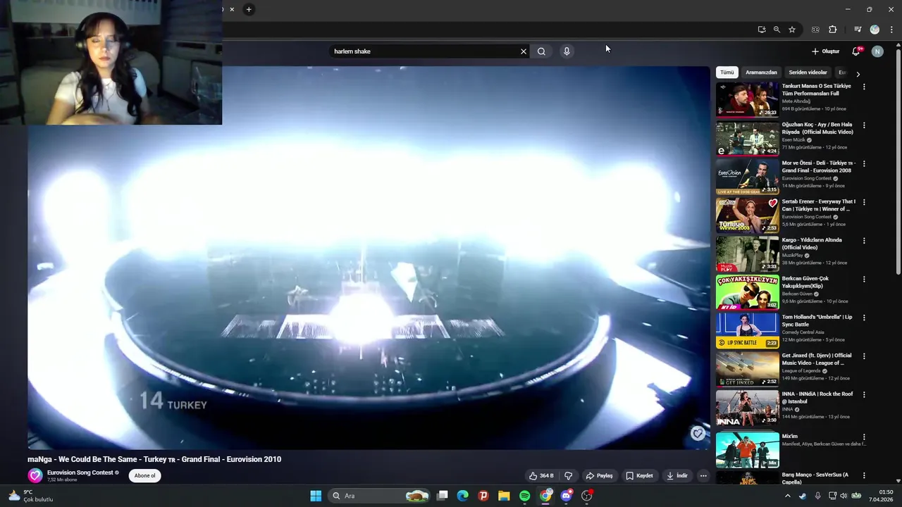Image resolution: width=902 pixels, height=507 pixels.
Task: Open File Explorer from the taskbar
Action: pyautogui.click(x=504, y=496)
